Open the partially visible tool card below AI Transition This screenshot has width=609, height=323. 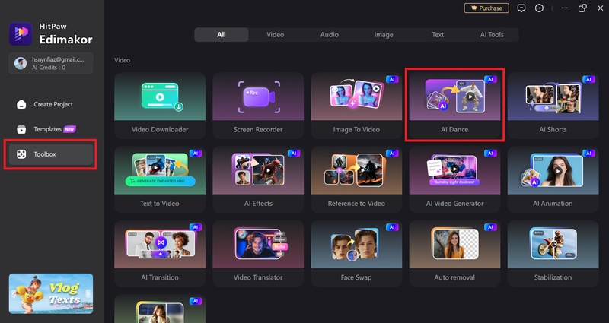[x=160, y=309]
